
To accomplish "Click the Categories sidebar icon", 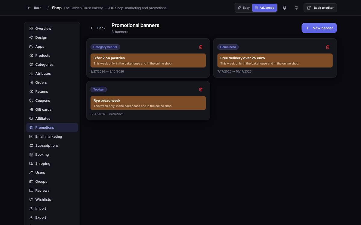I will [x=31, y=64].
